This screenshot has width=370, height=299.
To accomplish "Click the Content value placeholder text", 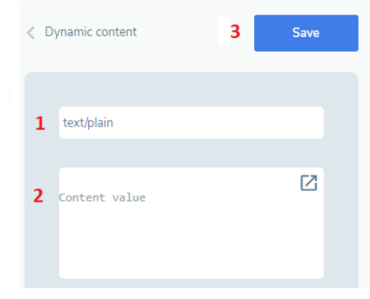I will click(102, 198).
